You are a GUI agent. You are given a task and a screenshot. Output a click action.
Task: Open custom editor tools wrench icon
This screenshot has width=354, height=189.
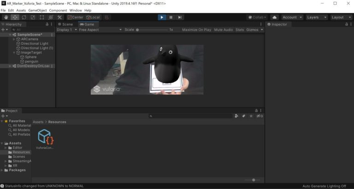[x=59, y=18]
